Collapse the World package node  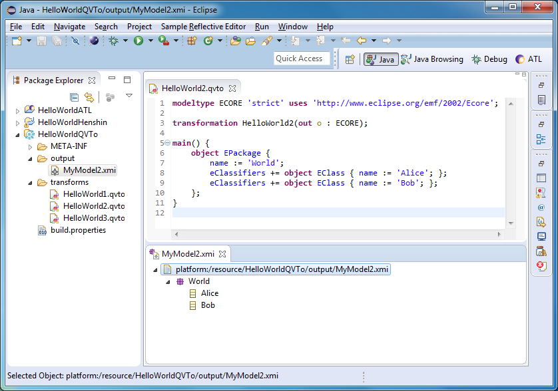(x=168, y=282)
